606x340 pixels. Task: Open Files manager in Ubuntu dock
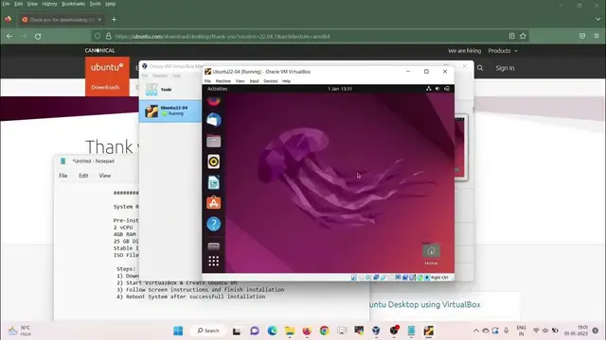tap(214, 141)
